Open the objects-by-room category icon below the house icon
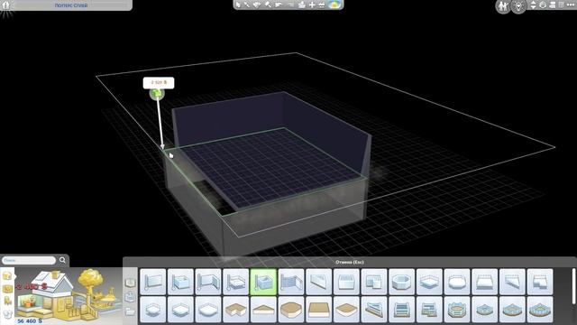Screen dimensions: 577x325 (x=7, y=289)
